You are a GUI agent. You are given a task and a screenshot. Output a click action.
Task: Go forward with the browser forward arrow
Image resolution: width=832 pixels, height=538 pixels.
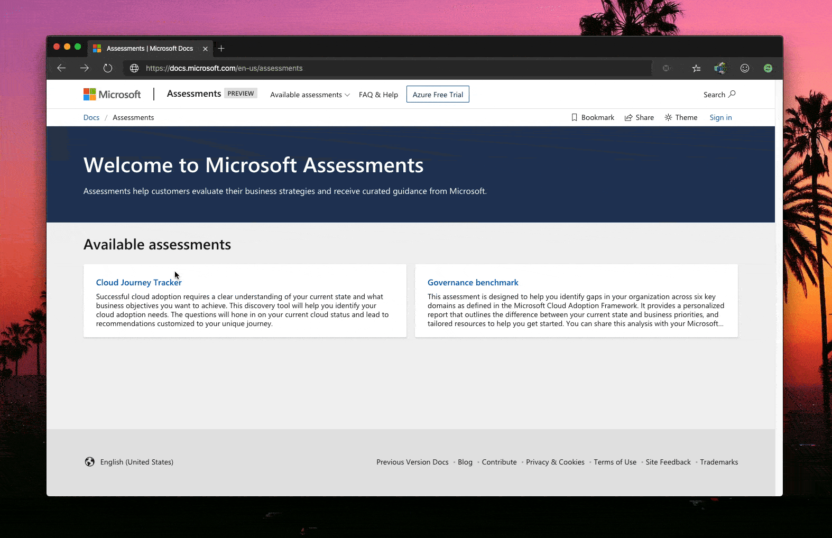click(x=85, y=68)
